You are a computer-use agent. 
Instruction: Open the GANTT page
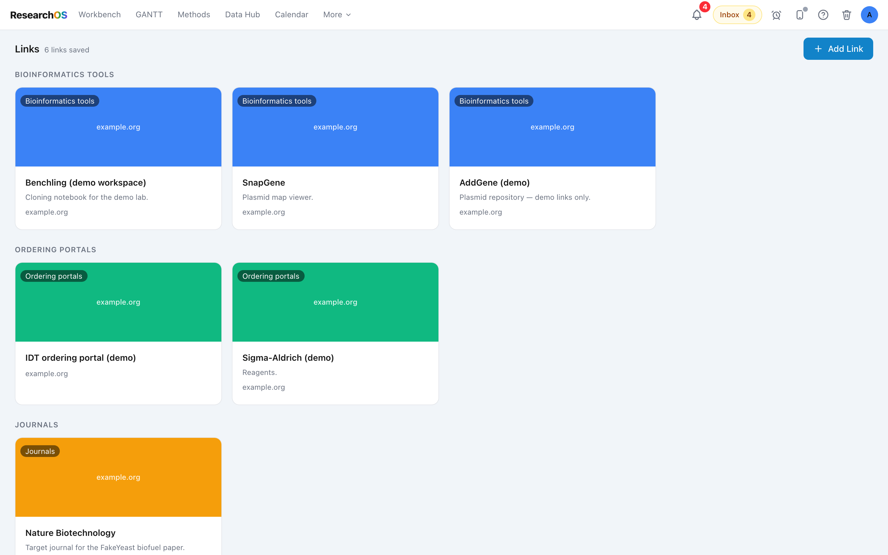point(149,15)
